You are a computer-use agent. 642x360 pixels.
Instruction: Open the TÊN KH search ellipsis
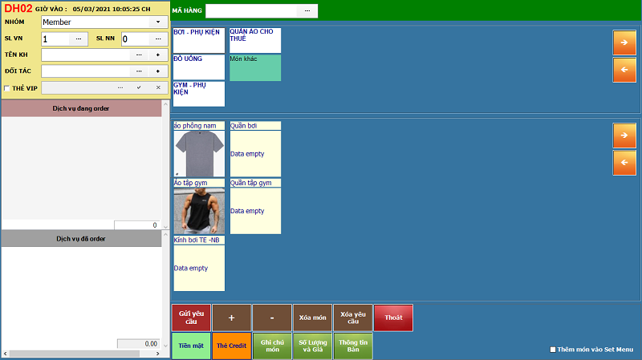point(139,55)
